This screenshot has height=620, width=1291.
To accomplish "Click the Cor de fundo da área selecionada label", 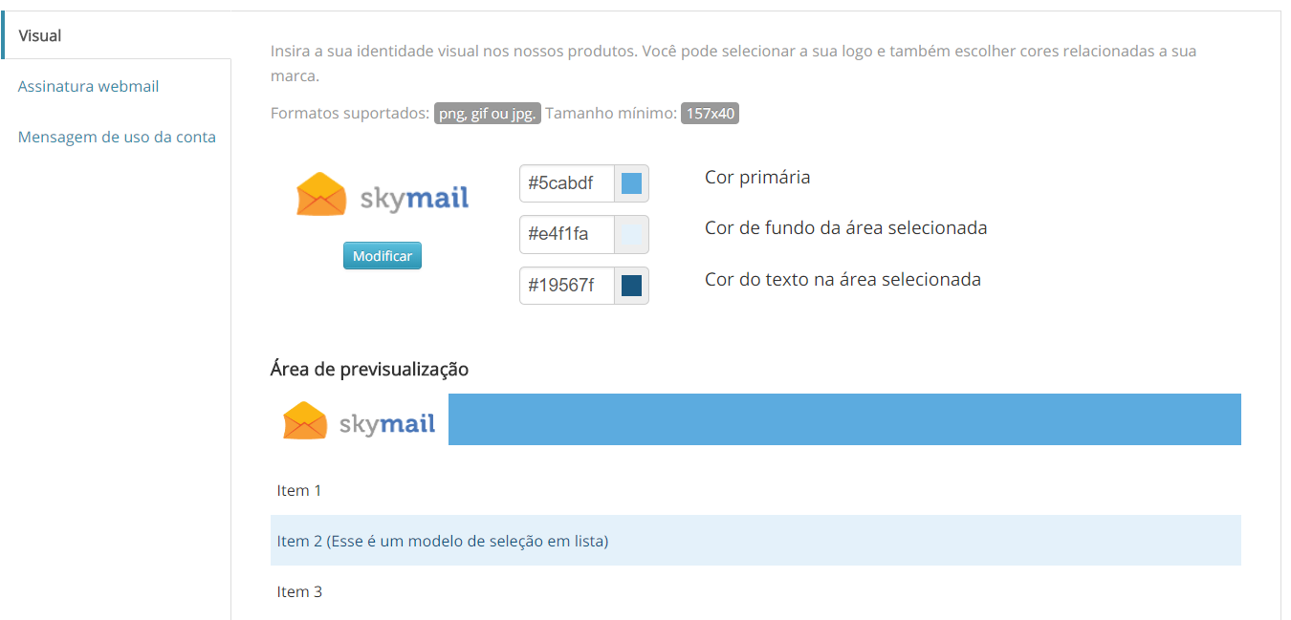I will point(845,228).
